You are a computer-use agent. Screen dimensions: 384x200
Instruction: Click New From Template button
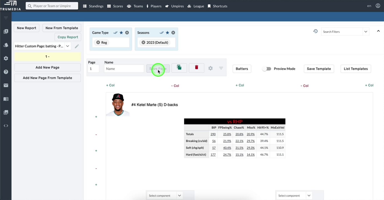coord(62,28)
